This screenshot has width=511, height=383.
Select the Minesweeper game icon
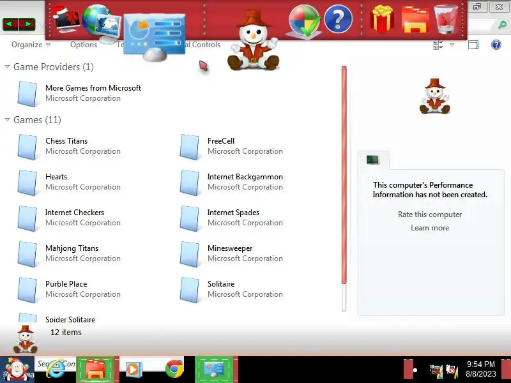tap(190, 254)
